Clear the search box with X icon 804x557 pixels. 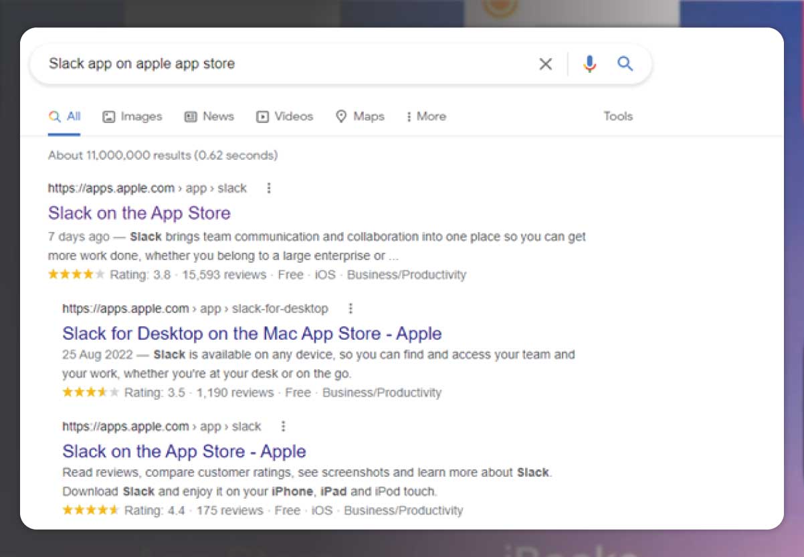coord(546,64)
